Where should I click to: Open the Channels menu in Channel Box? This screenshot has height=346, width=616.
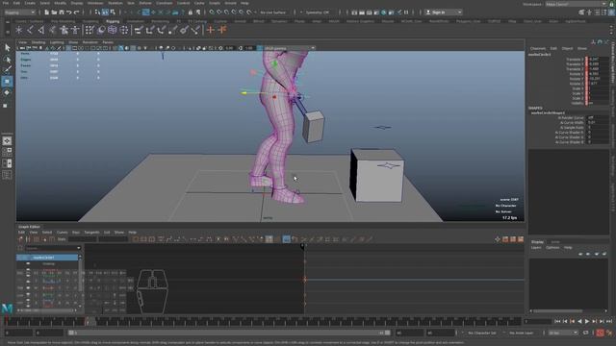[538, 48]
